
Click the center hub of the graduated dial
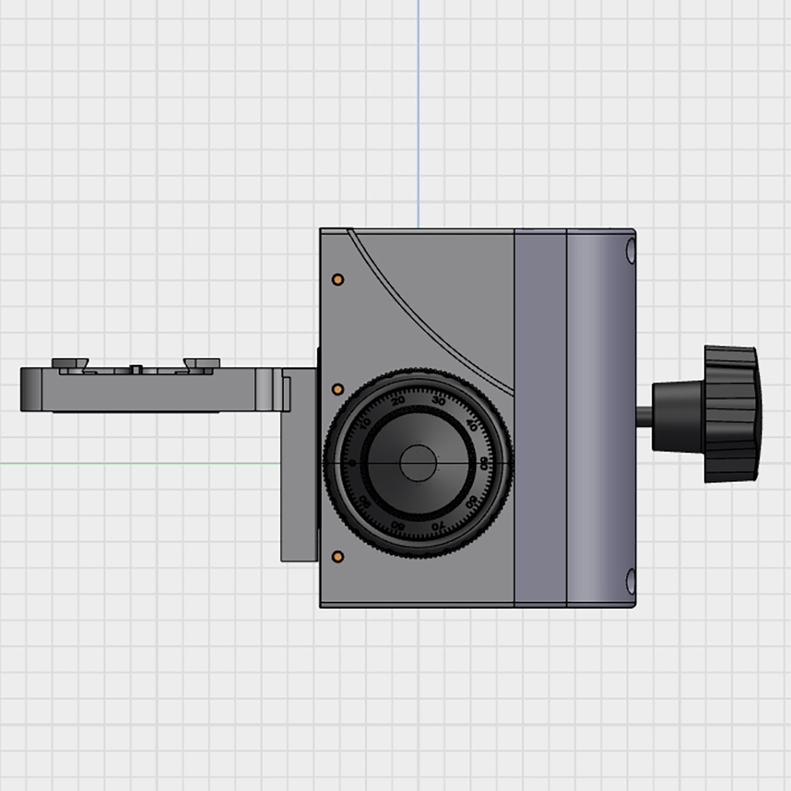coord(418,462)
